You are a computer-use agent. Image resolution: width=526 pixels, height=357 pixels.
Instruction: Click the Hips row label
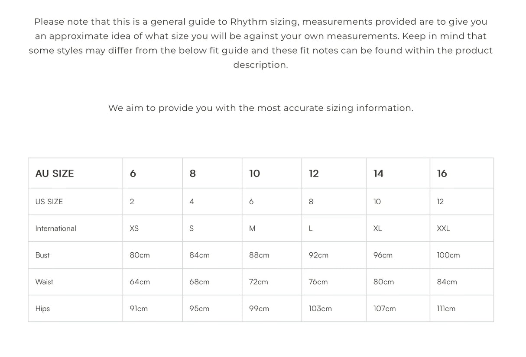pos(42,309)
